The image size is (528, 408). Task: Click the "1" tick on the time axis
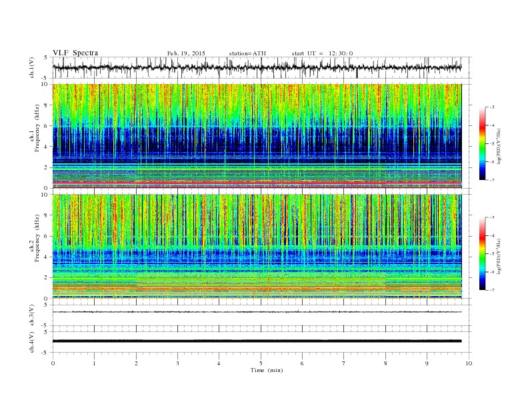pos(94,363)
